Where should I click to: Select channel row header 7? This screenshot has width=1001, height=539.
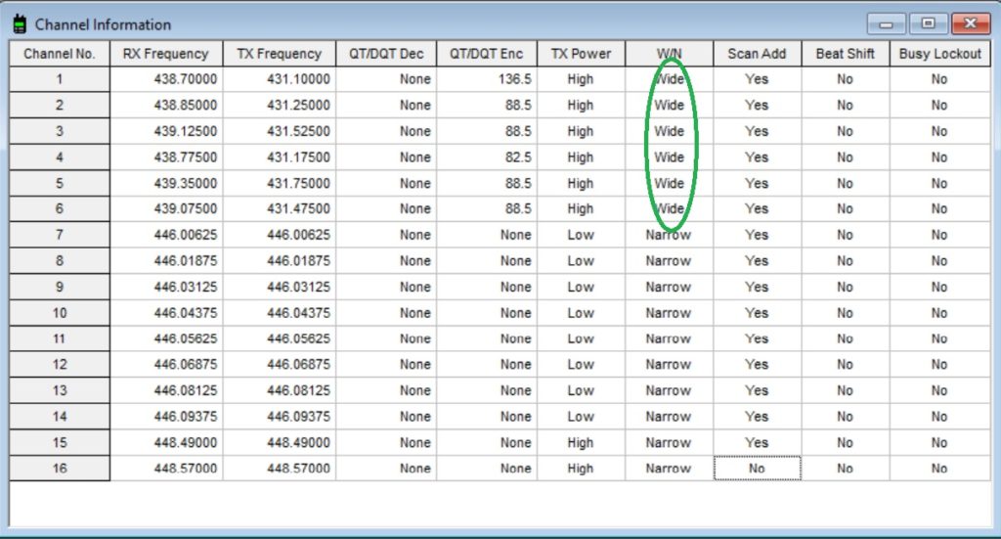60,235
